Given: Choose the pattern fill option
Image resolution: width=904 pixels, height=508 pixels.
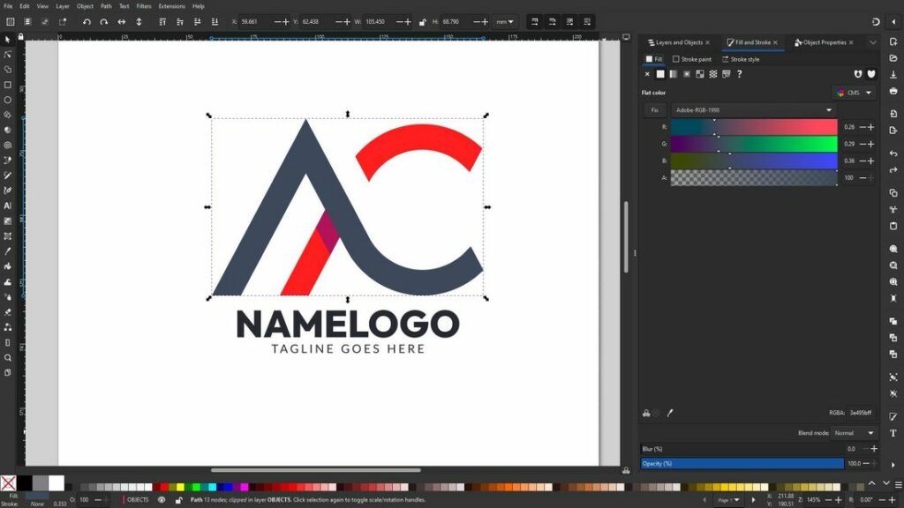Looking at the screenshot, I should pos(700,73).
